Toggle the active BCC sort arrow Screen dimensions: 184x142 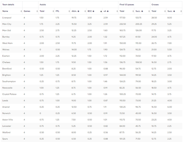coord(101,11)
